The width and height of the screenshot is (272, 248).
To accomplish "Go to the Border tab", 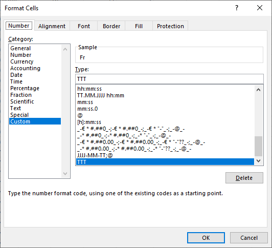I will point(111,26).
